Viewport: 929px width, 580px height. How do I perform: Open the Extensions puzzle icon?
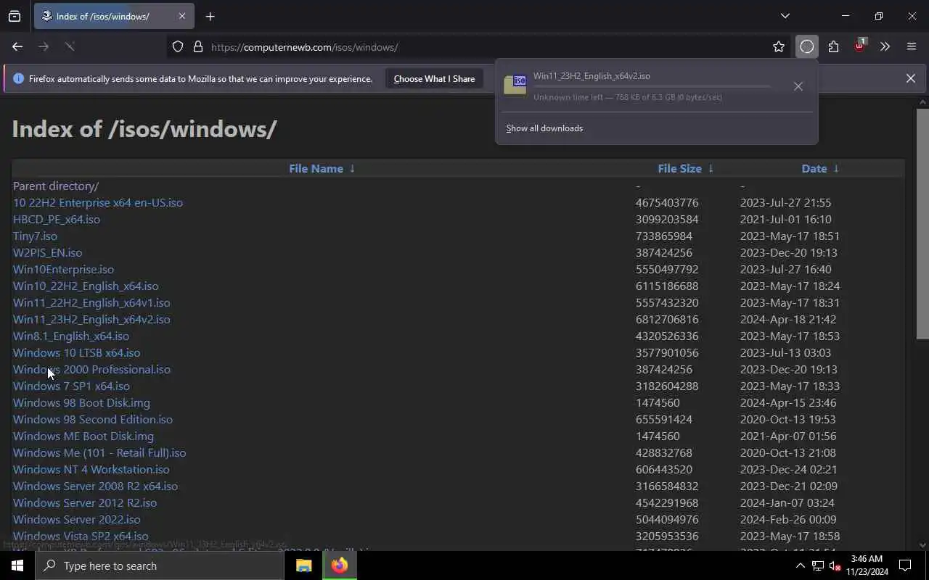(x=833, y=47)
